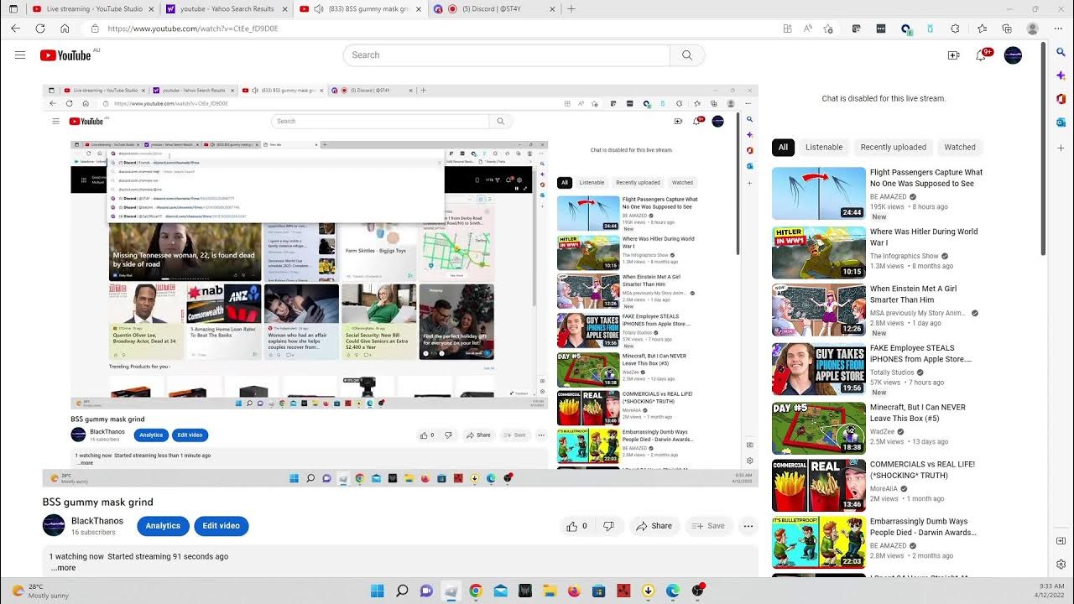Click the live stream video player
Viewport: 1074px width, 604px height.
400,285
